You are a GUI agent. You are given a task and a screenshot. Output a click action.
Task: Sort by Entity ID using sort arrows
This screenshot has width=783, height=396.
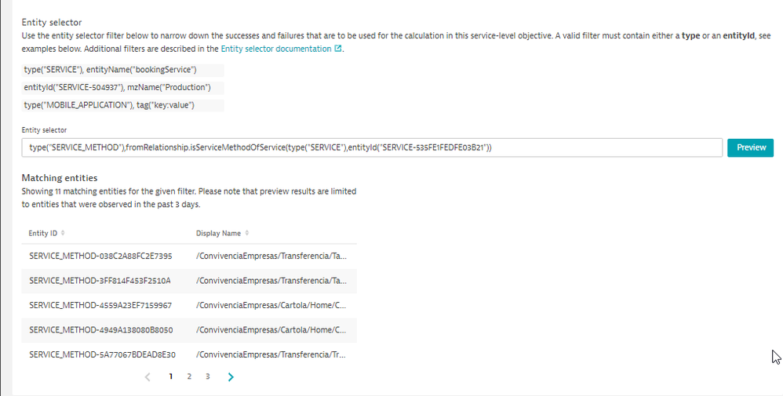(64, 233)
